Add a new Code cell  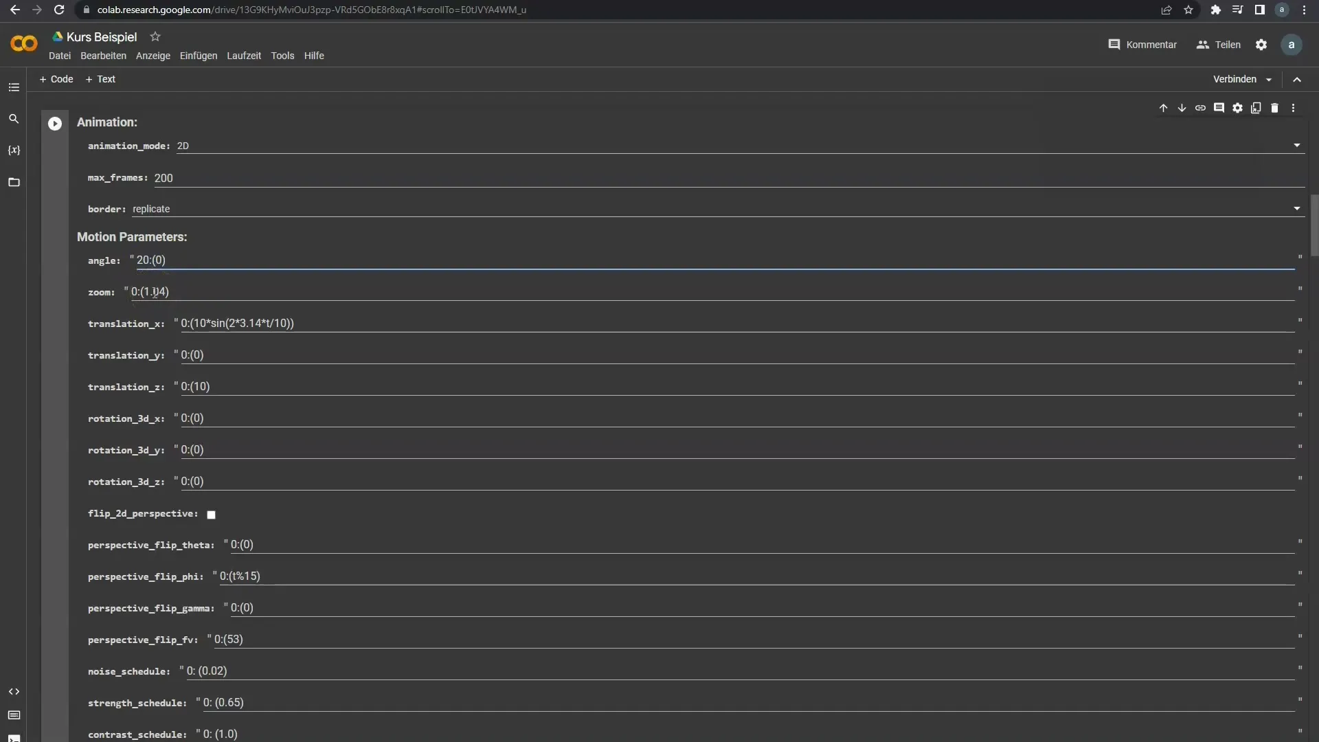[x=56, y=79]
